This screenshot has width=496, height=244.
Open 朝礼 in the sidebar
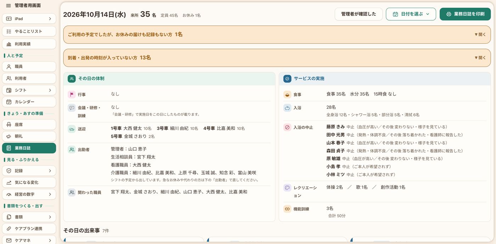point(29,136)
